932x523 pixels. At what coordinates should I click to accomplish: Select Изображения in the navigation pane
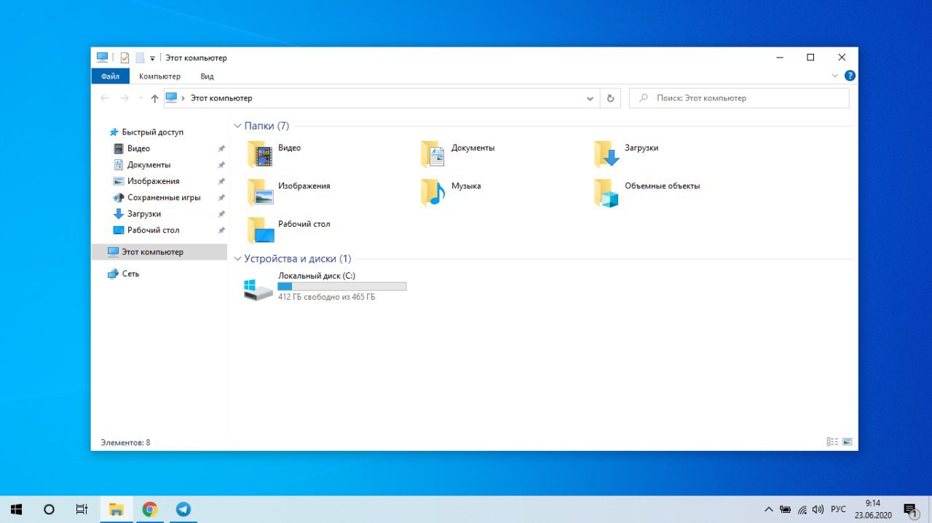click(x=153, y=181)
